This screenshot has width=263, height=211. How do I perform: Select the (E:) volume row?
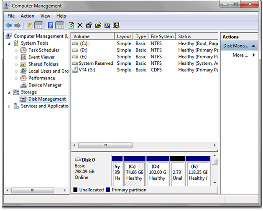(x=145, y=57)
